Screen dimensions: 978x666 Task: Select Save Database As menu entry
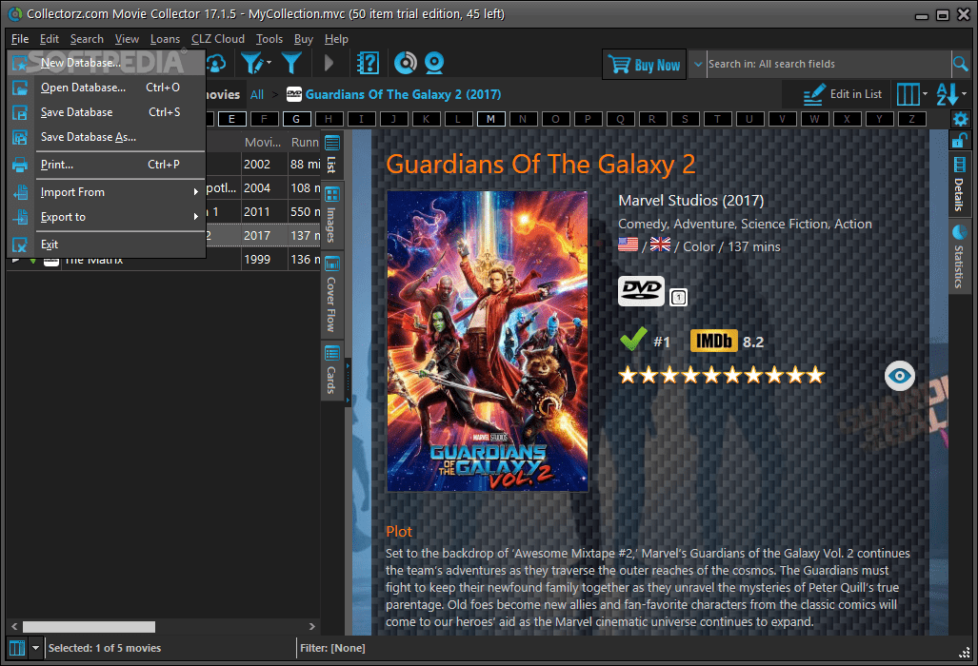(106, 137)
